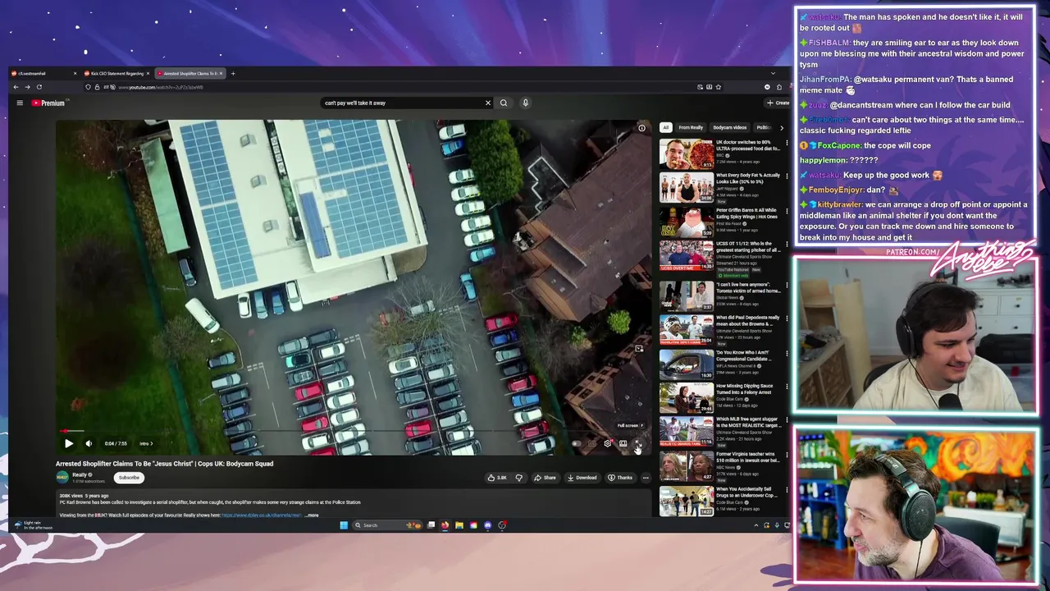1050x591 pixels.
Task: Share the video
Action: [x=545, y=478]
